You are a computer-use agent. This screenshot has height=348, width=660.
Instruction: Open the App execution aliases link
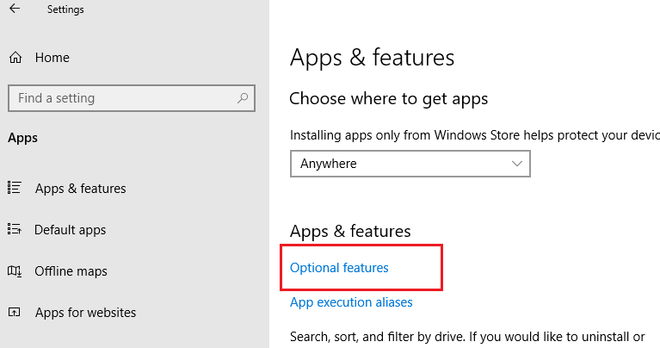click(x=351, y=302)
